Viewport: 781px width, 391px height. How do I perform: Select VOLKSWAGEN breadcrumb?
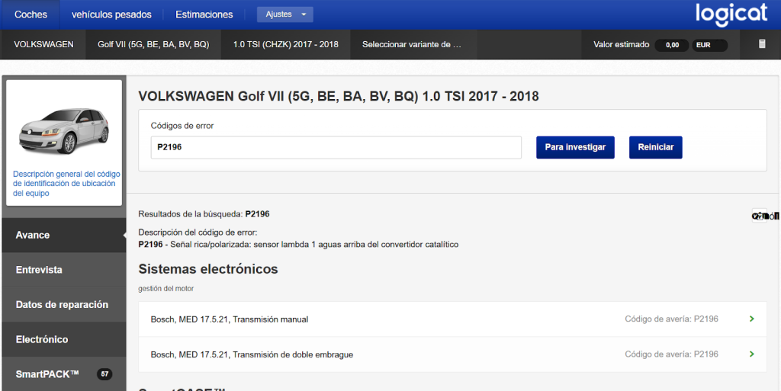[x=43, y=44]
